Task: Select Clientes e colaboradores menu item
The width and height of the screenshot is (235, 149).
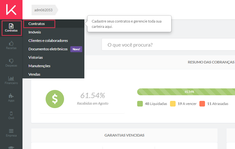Action: click(48, 41)
